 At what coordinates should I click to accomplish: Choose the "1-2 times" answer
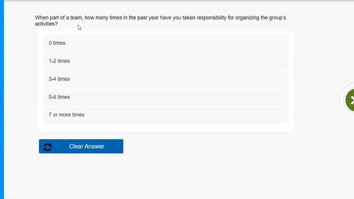point(166,61)
